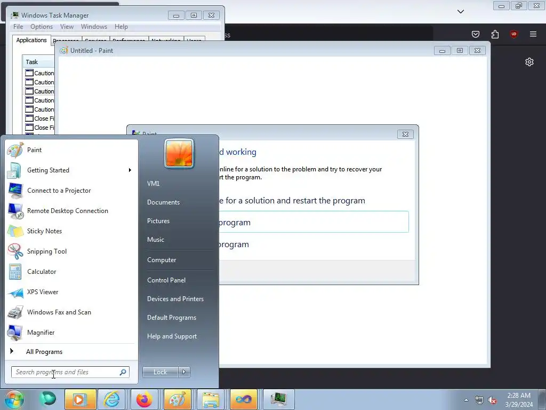Open Internet Explorer from taskbar
Image resolution: width=546 pixels, height=410 pixels.
pos(112,399)
